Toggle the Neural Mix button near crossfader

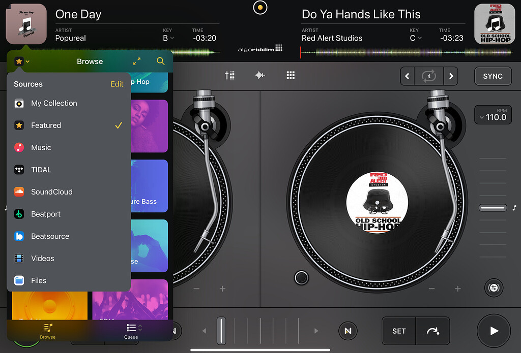coord(348,331)
